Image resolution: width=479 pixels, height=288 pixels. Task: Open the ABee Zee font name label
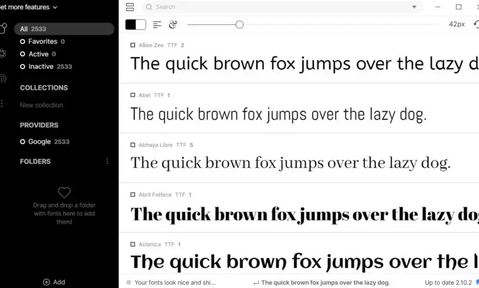(x=151, y=45)
